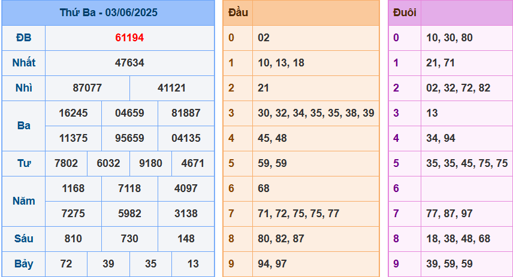This screenshot has width=513, height=277.
Task: Click the Đầu row 6 value 68
Action: 264,188
